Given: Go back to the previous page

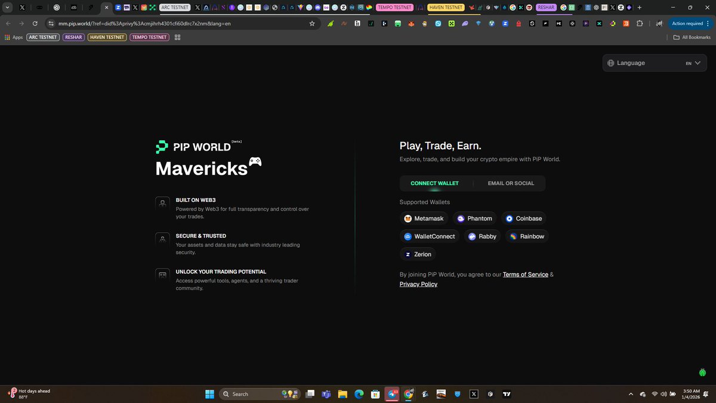Looking at the screenshot, I should tap(8, 23).
